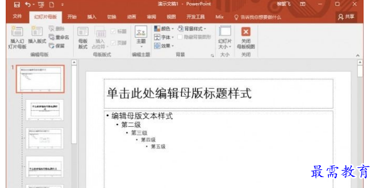Open the 审阅 ribbon tab
This screenshot has width=374, height=188.
pyautogui.click(x=152, y=17)
